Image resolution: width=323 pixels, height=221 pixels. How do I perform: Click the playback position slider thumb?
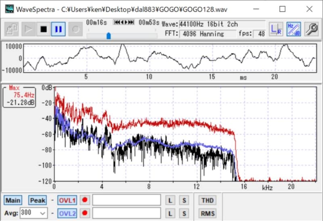coord(109,36)
